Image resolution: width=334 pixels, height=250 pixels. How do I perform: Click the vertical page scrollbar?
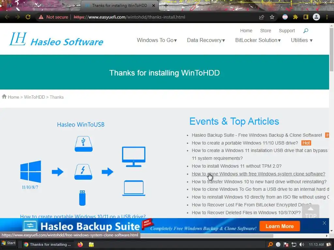(331, 50)
